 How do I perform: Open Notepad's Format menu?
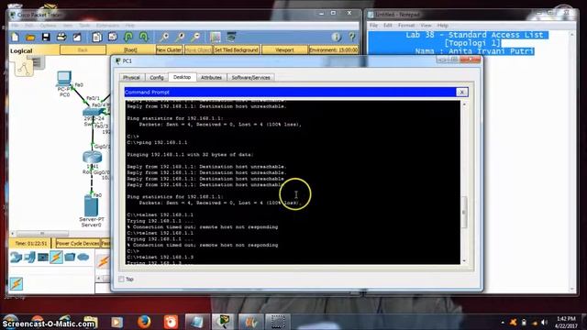tap(406, 26)
